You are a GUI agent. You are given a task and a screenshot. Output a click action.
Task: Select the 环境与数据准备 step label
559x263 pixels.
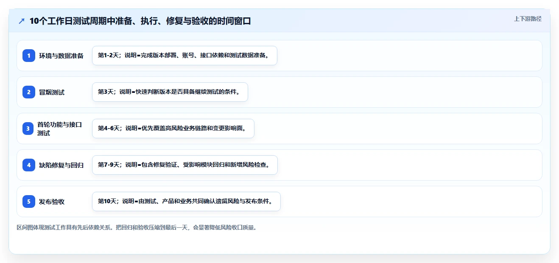[61, 56]
